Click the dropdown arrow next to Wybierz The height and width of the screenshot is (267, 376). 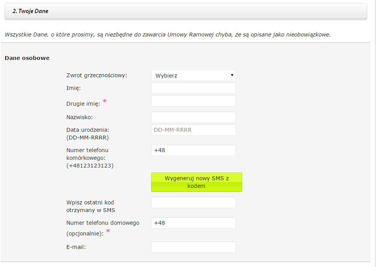click(x=232, y=75)
